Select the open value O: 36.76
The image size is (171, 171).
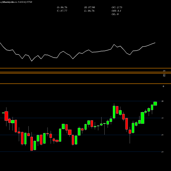[62, 8]
